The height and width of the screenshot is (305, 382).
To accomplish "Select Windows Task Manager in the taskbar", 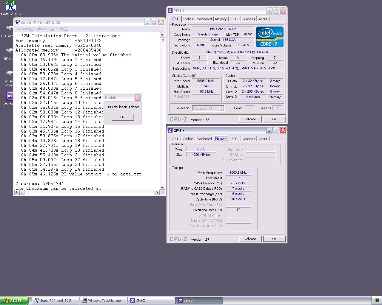I will [x=103, y=301].
